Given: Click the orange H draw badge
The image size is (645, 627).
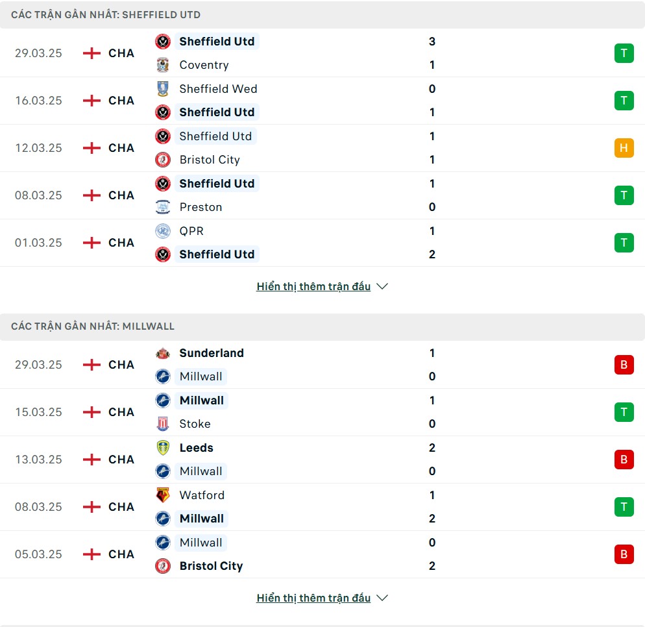Looking at the screenshot, I should coord(624,148).
